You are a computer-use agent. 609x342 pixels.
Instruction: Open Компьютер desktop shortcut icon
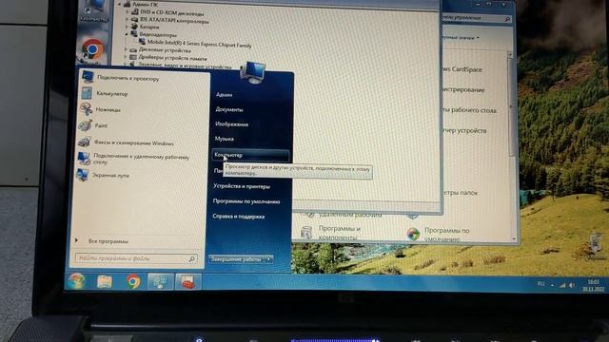click(x=95, y=9)
